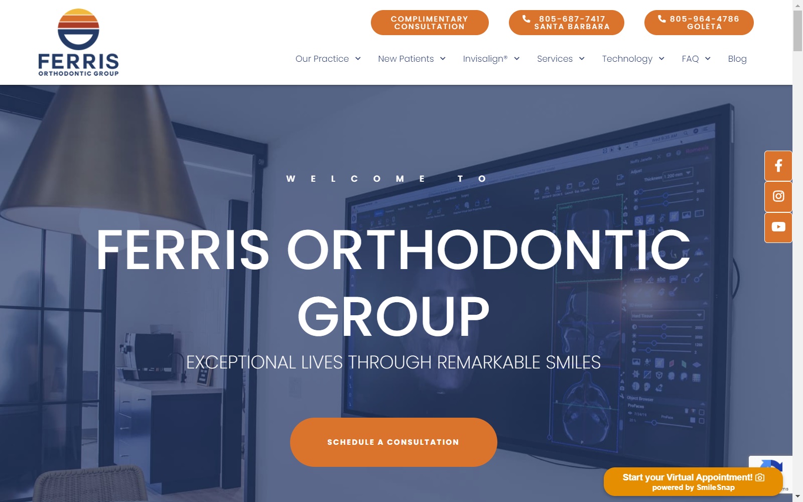Image resolution: width=803 pixels, height=502 pixels.
Task: Open the Our Practice menu
Action: pos(322,59)
